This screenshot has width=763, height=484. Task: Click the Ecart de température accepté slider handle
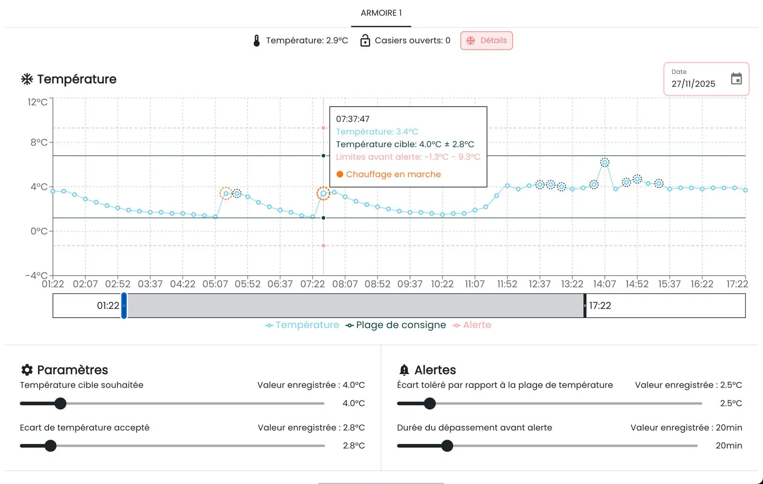50,446
